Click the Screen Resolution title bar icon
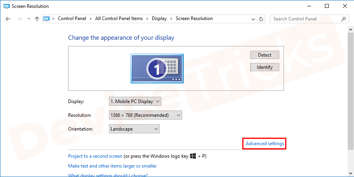The height and width of the screenshot is (177, 354). pyautogui.click(x=6, y=6)
